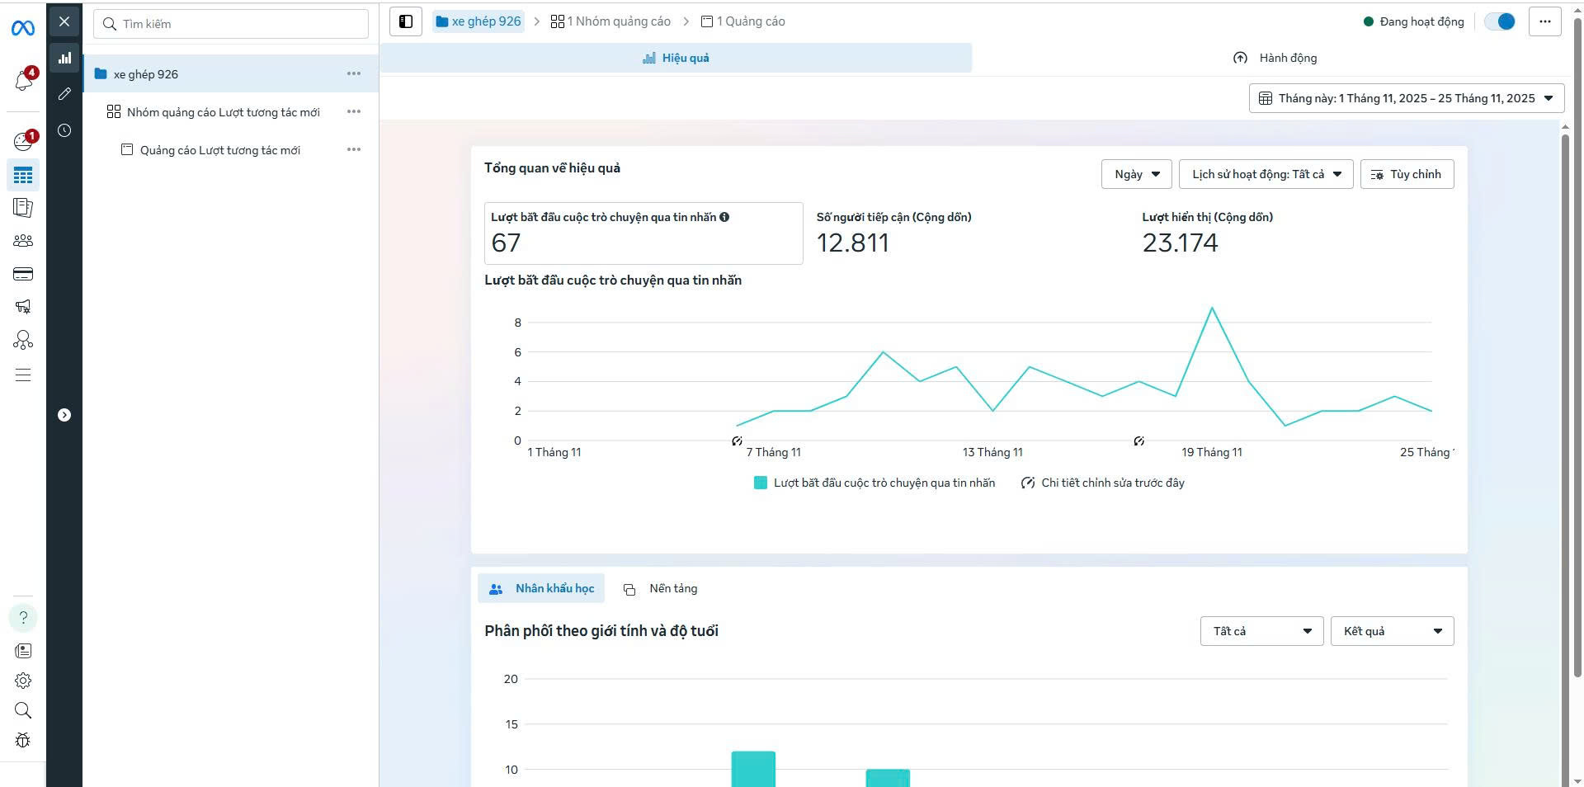
Task: Click the Tìm kiếm search field
Action: 231,24
